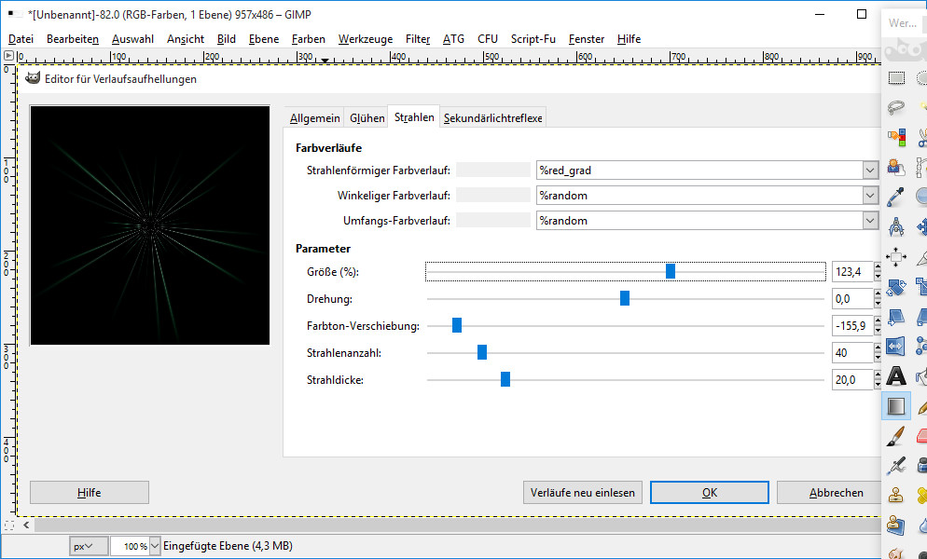The image size is (927, 559).
Task: Click the Strahldicke value field
Action: coord(851,379)
